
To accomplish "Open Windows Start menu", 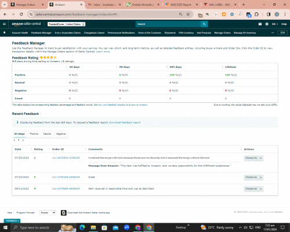I will pos(5,227).
